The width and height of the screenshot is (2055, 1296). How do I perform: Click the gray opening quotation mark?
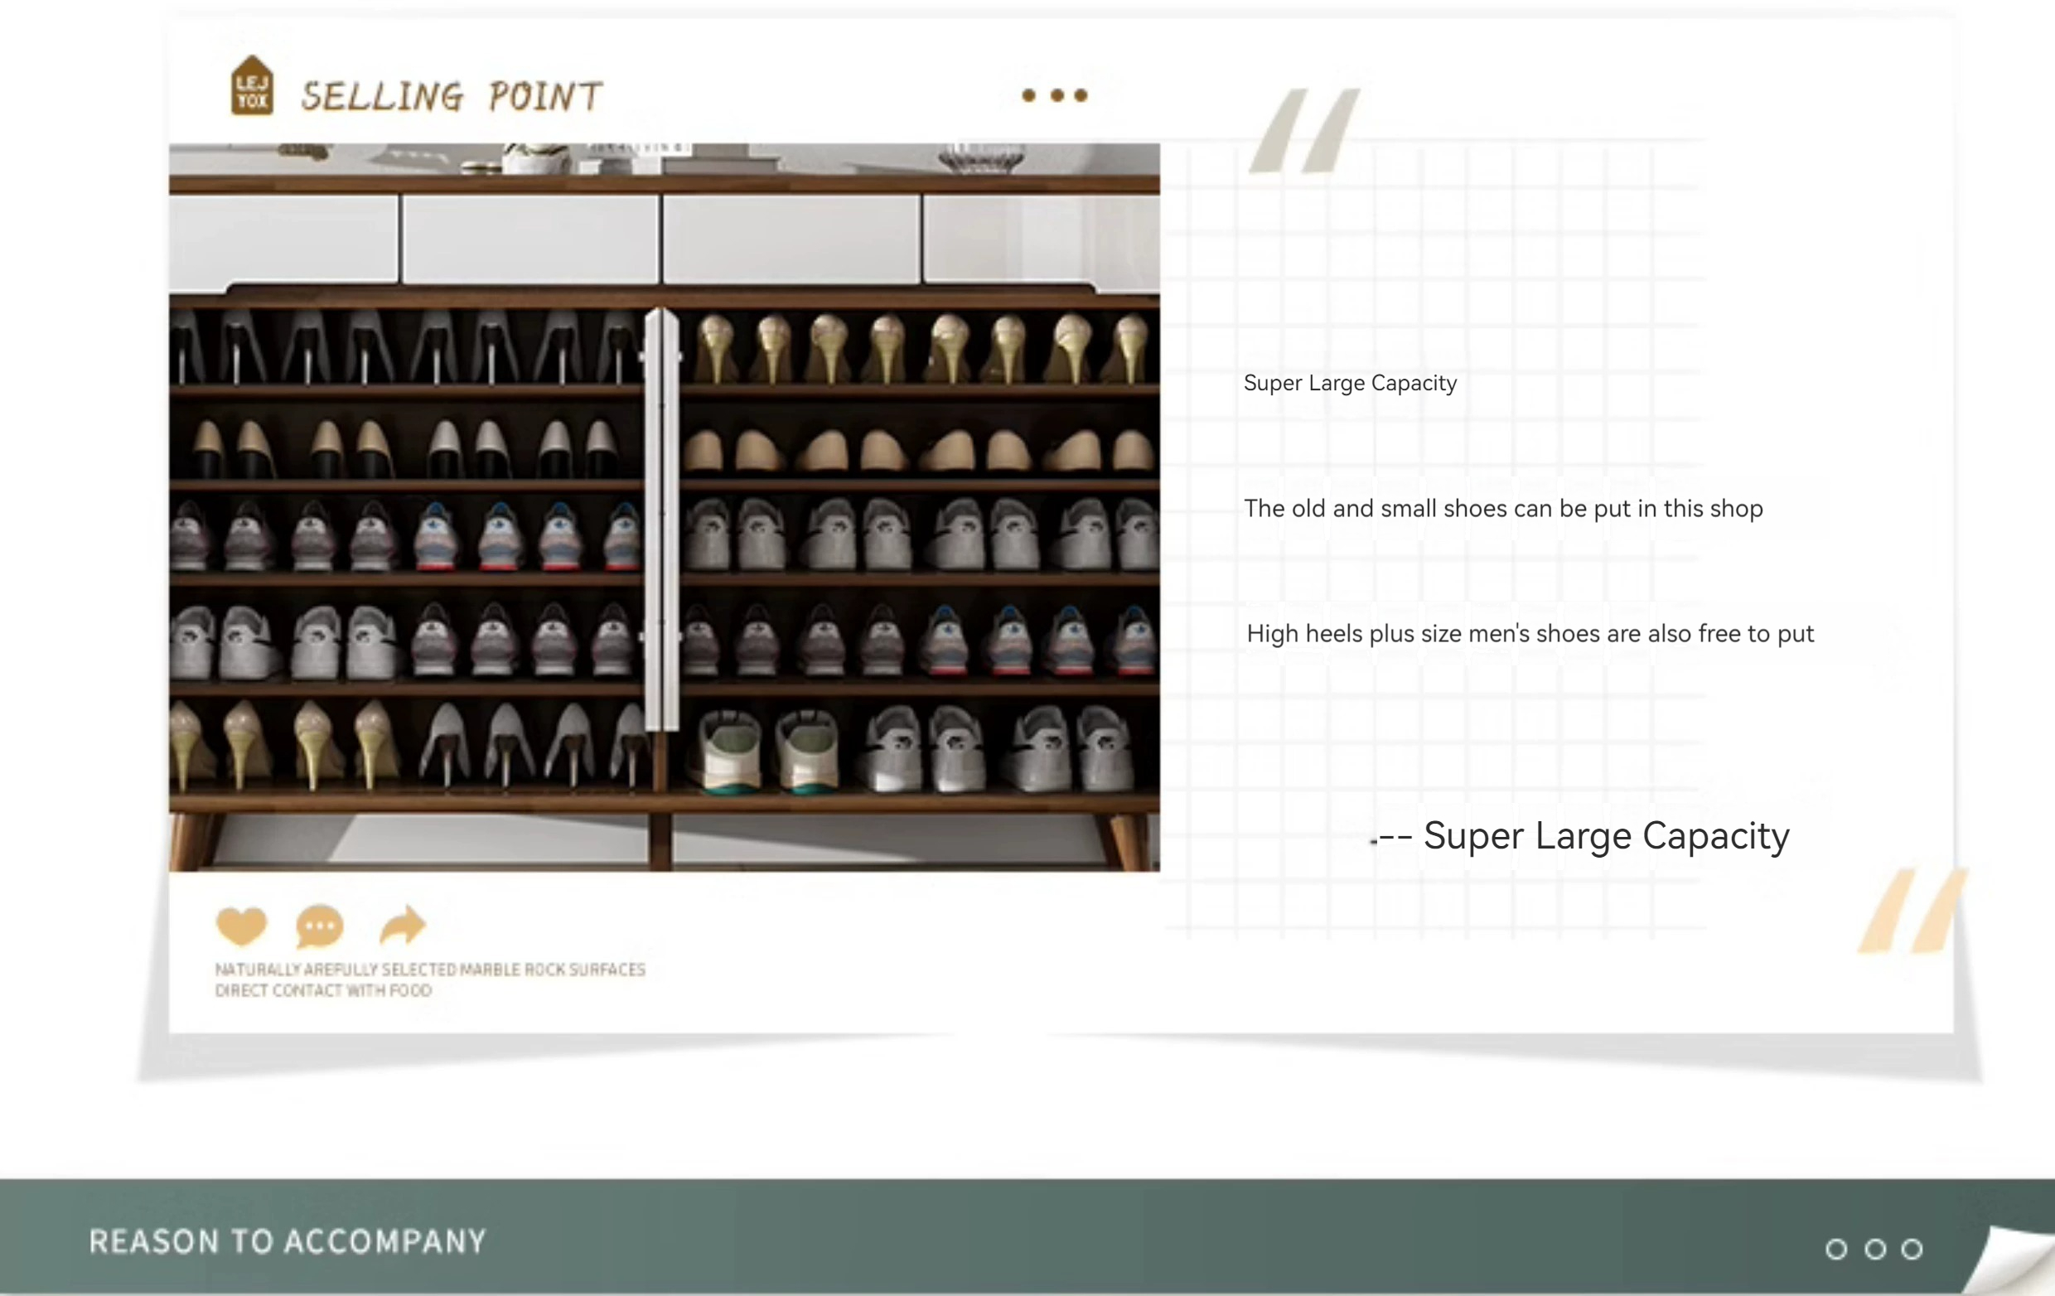(1303, 131)
